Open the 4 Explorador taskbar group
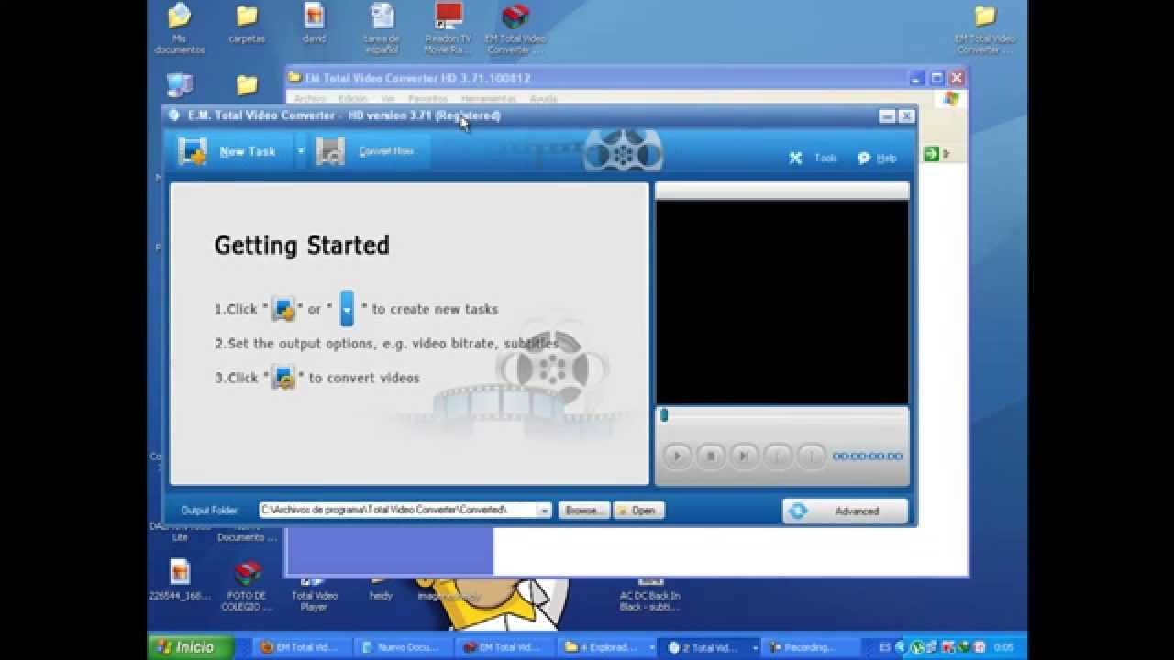The width and height of the screenshot is (1174, 660). pos(607,647)
